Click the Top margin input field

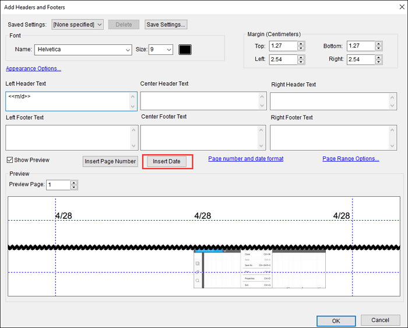(x=283, y=46)
